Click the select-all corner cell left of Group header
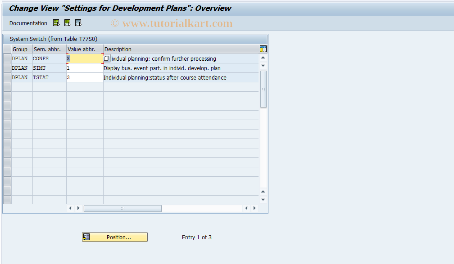 pyautogui.click(x=7, y=49)
